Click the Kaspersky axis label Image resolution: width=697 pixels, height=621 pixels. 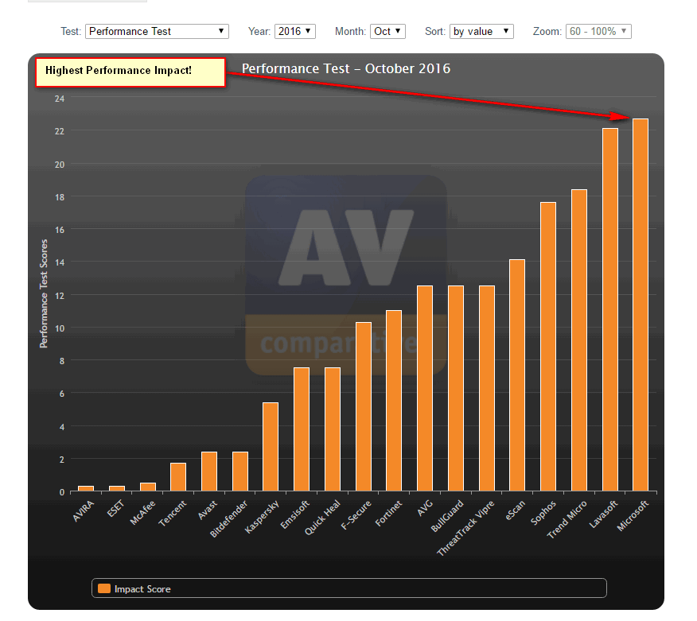click(262, 517)
